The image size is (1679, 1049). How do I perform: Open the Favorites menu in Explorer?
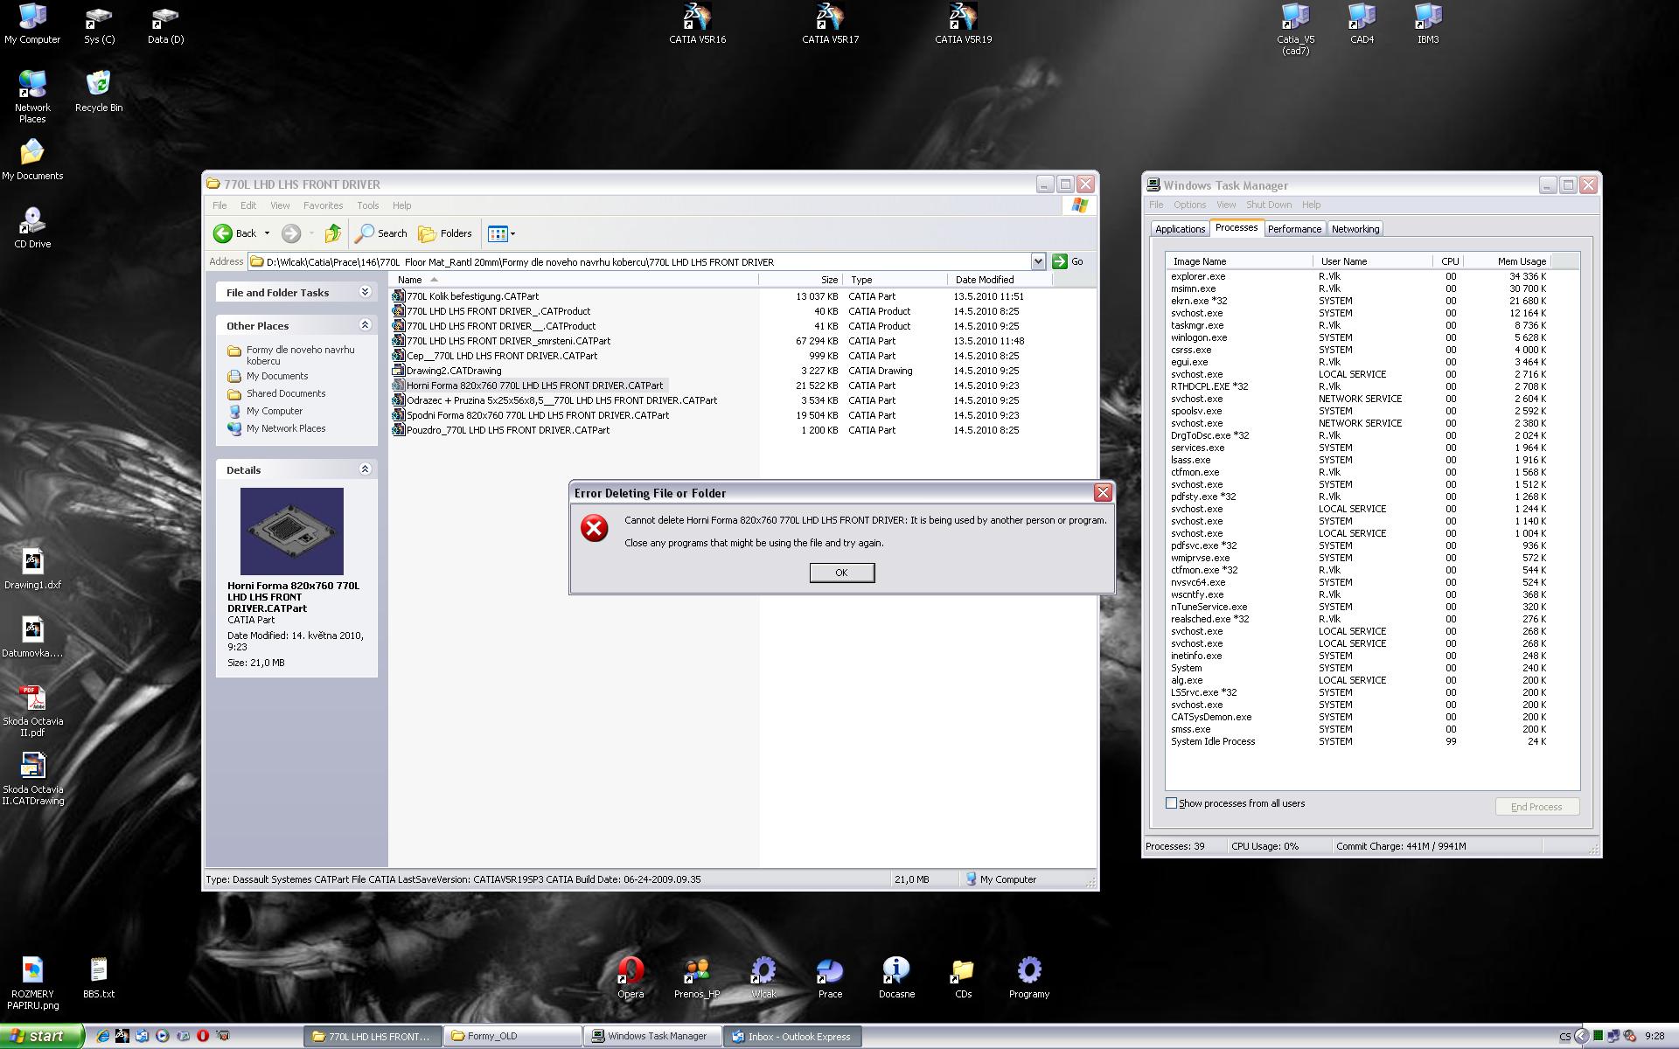(323, 205)
